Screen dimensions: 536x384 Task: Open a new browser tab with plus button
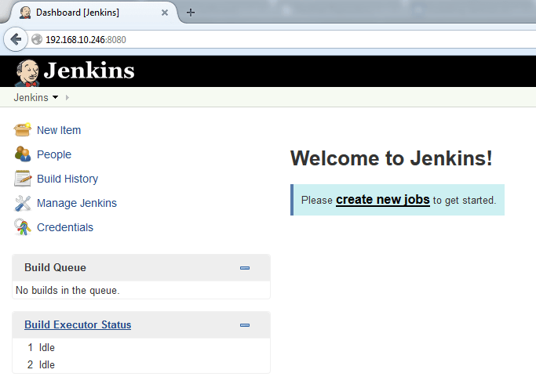[191, 13]
